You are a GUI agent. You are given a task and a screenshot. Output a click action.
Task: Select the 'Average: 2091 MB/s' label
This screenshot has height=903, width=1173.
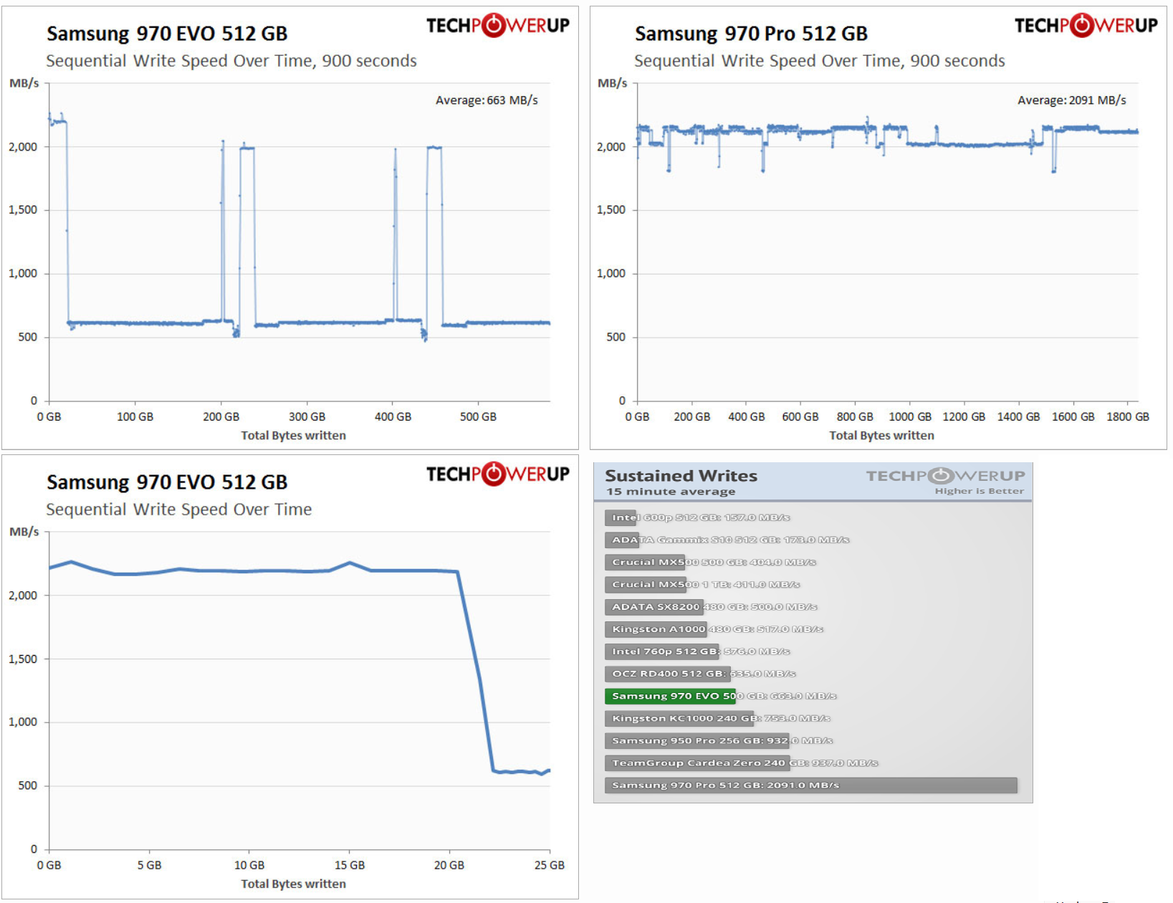pyautogui.click(x=1071, y=100)
